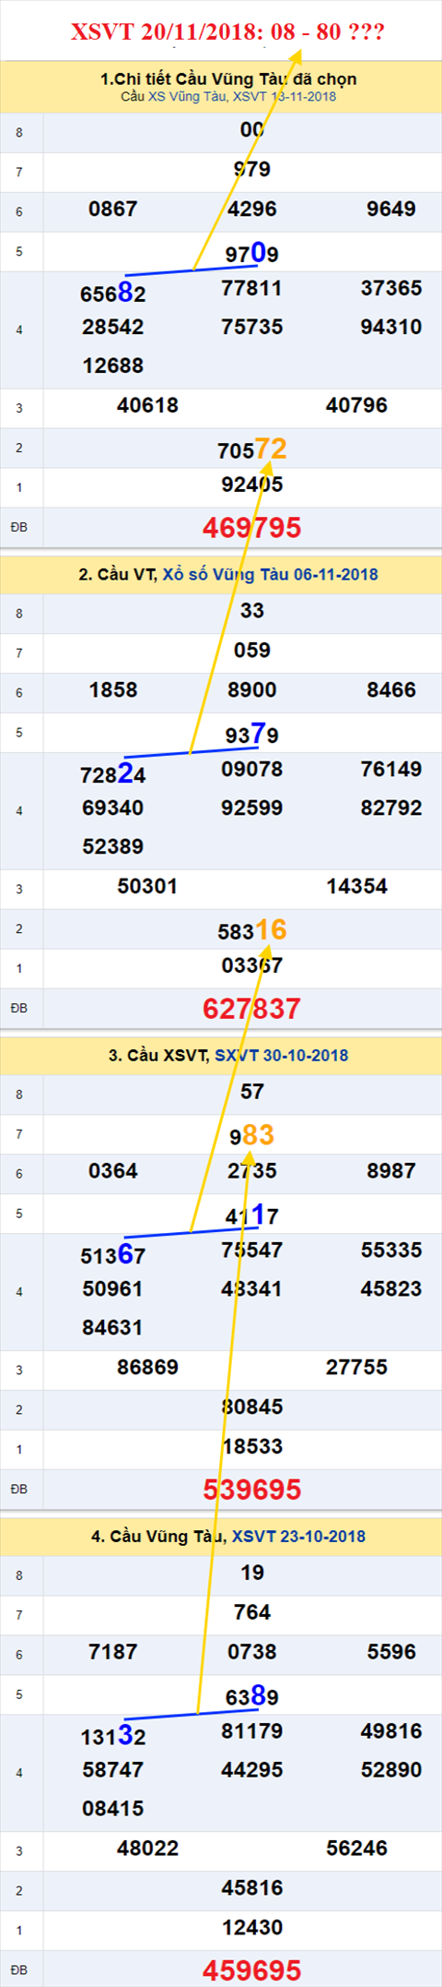Click the number 81179
Viewport: 442px width, 1987px height.
pyautogui.click(x=251, y=1730)
